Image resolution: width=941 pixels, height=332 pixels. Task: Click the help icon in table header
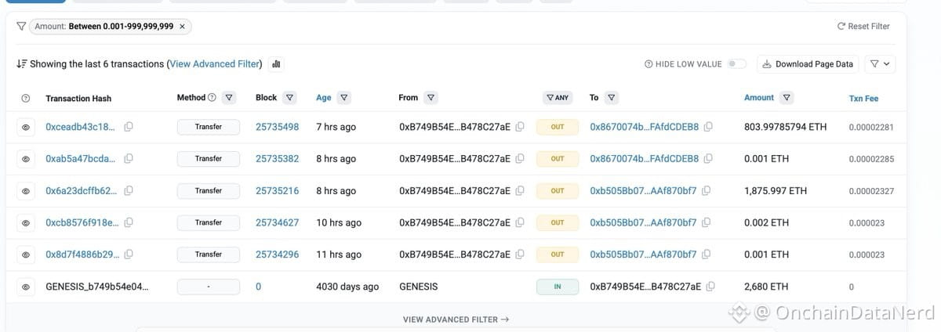tap(26, 99)
